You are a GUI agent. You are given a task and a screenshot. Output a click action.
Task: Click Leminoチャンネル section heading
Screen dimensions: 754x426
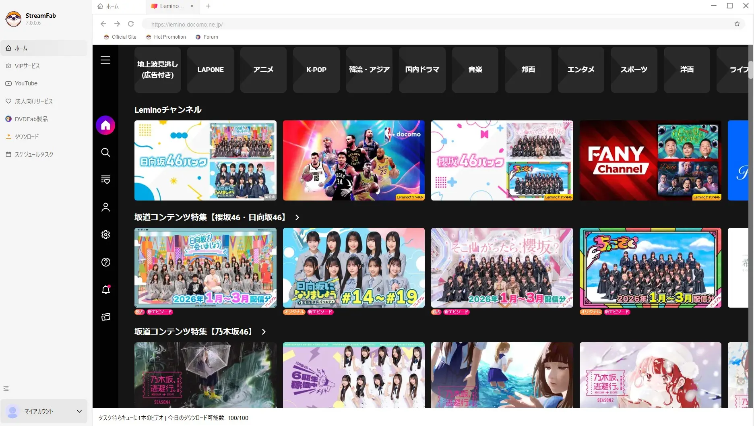point(168,110)
